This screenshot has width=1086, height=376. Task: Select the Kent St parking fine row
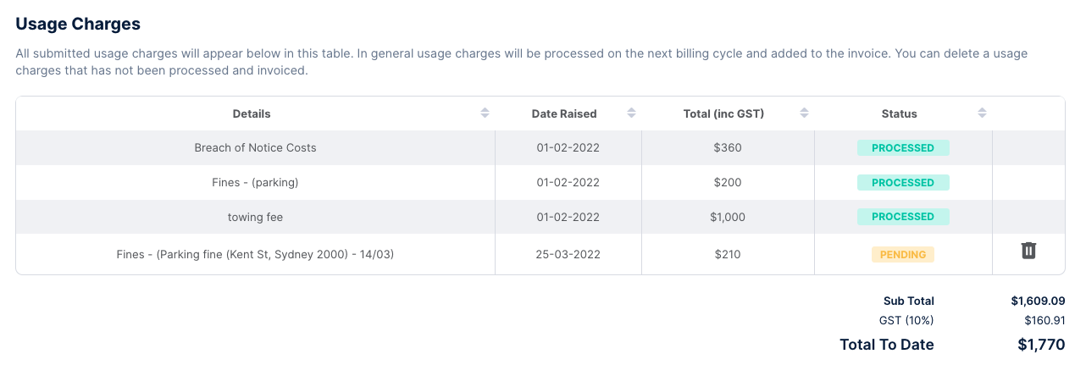click(255, 254)
